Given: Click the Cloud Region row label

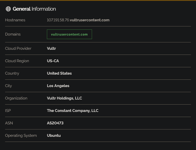Looking at the screenshot, I should click(x=17, y=61).
